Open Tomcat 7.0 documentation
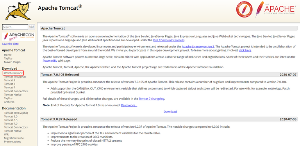The image size is (300, 146). coord(11,124)
